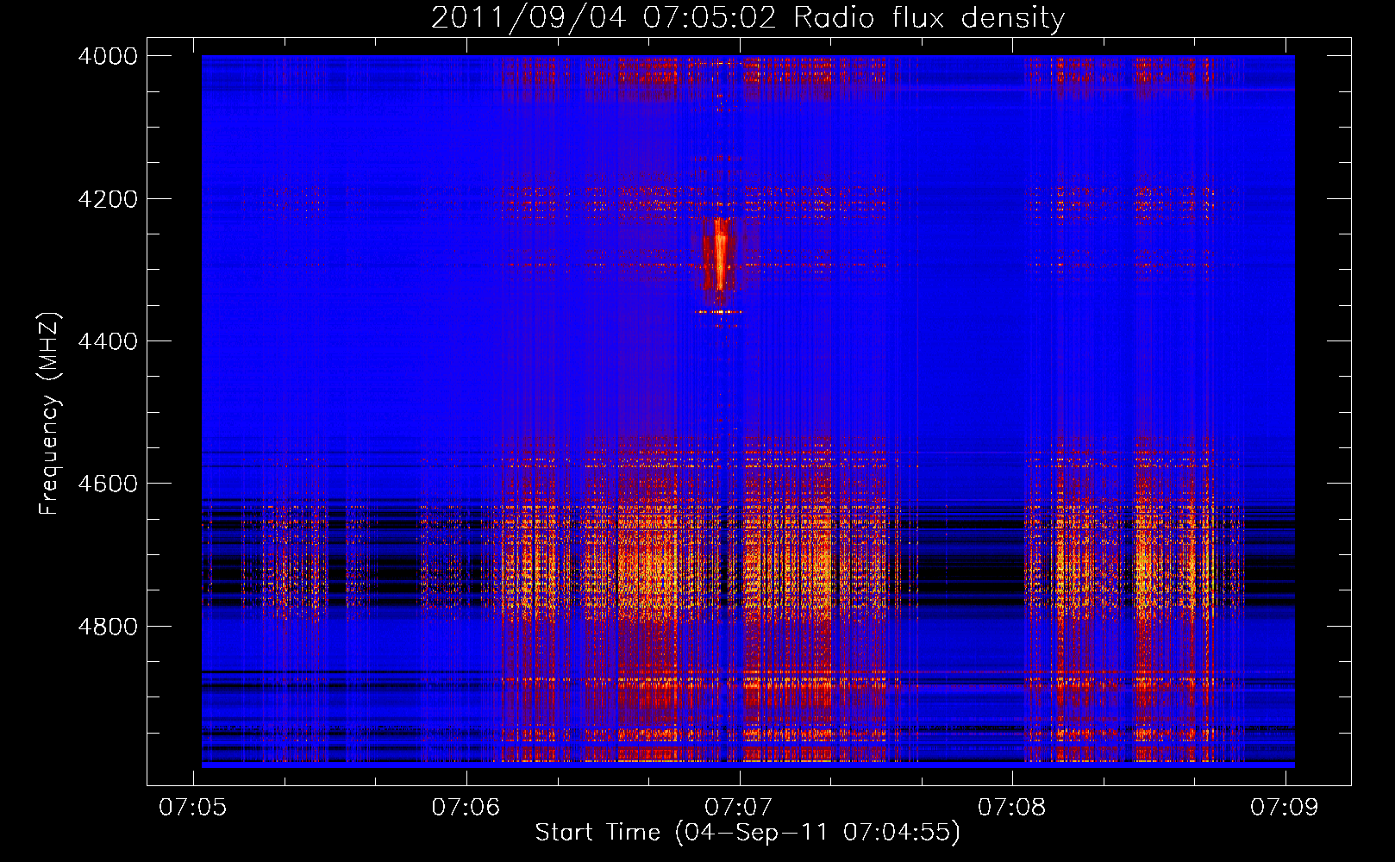Screen dimensions: 1395x862
Task: Select the 4600 frequency axis label
Action: [x=108, y=484]
